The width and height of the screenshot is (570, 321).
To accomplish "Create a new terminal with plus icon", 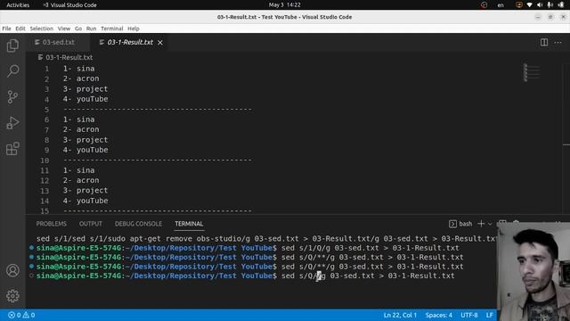I will tap(481, 224).
